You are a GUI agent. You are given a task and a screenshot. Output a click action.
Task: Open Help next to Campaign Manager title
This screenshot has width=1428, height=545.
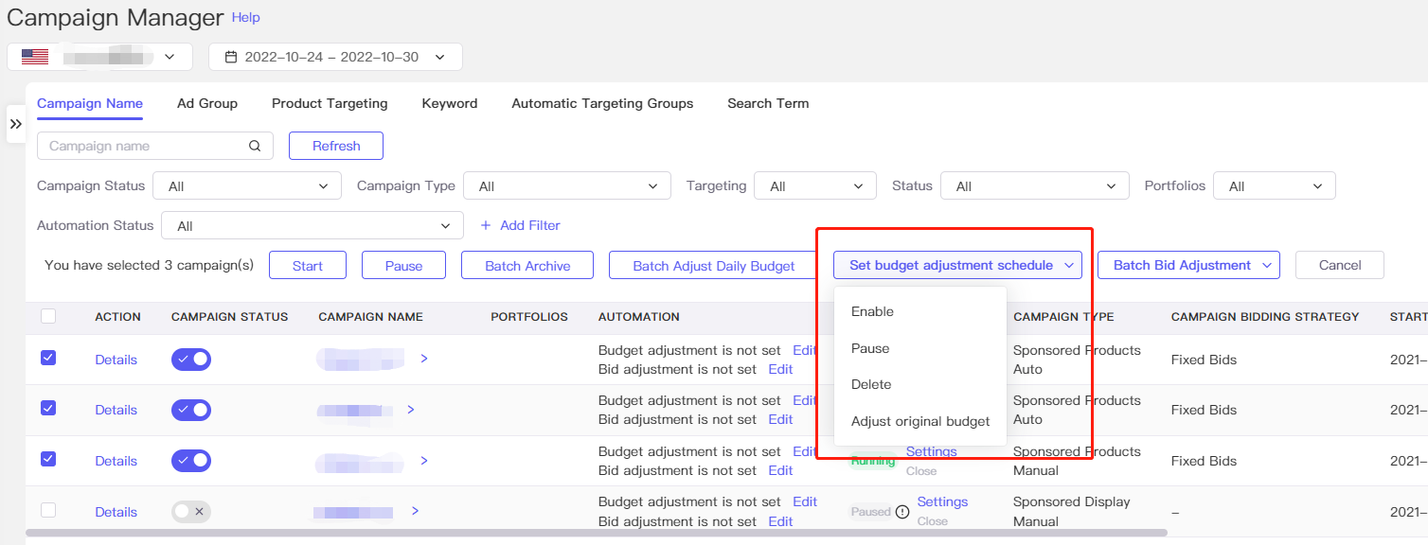245,17
